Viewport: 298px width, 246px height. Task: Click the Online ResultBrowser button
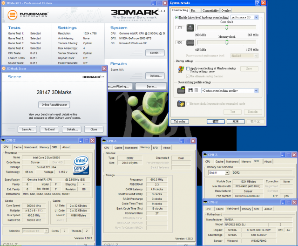54,104
